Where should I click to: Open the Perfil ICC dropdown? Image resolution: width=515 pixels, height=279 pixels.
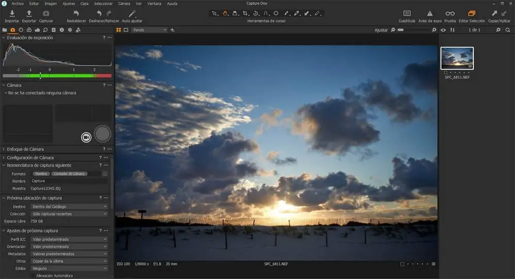pyautogui.click(x=69, y=239)
